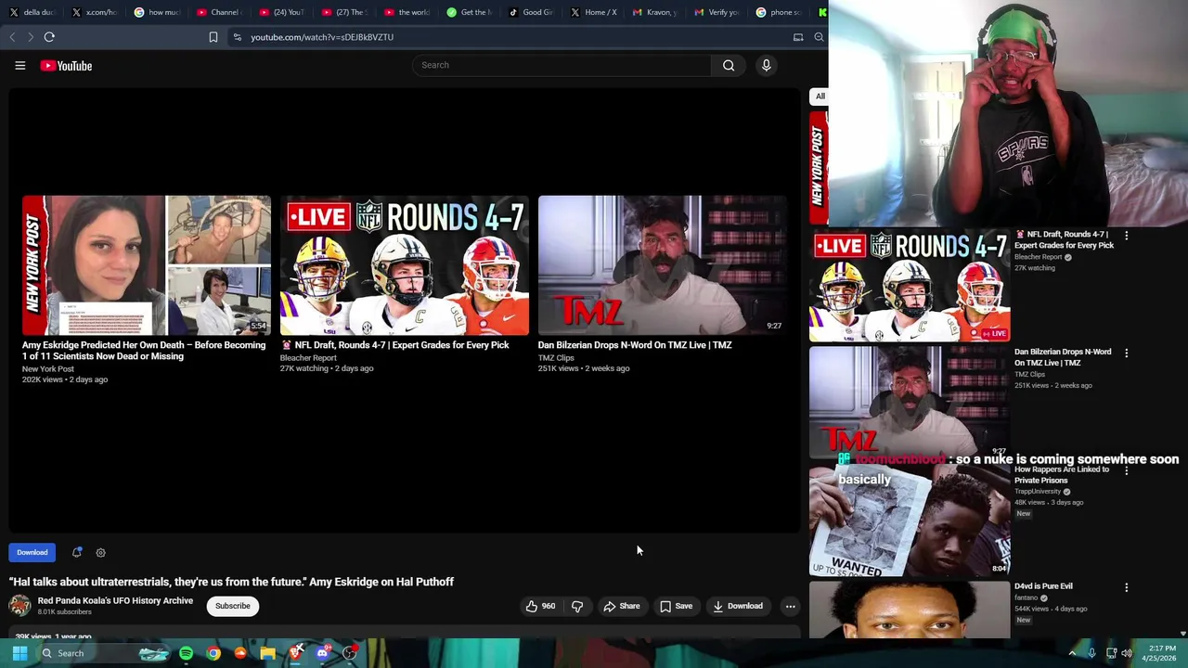This screenshot has width=1188, height=668.
Task: Switch to the 'della duc' X tab
Action: pos(32,12)
